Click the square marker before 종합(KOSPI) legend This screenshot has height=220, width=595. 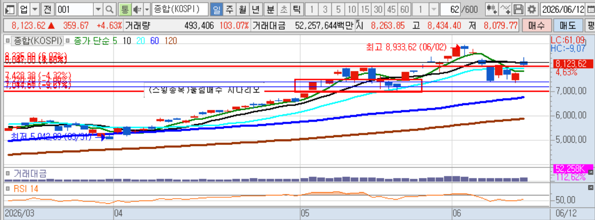point(7,41)
